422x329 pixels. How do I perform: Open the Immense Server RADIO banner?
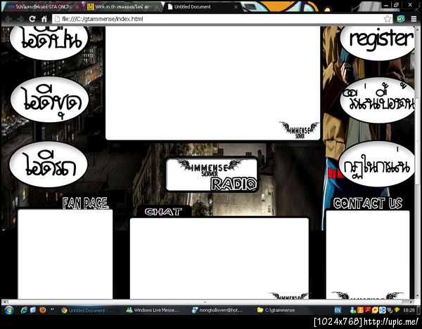click(212, 175)
